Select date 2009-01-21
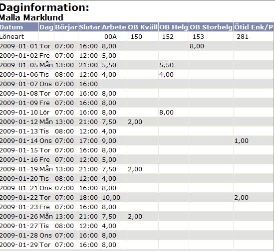The width and height of the screenshot is (275, 251). (19, 188)
